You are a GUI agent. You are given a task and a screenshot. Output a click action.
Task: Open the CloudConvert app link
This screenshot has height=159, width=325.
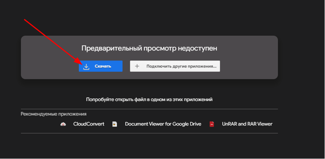[x=89, y=124]
